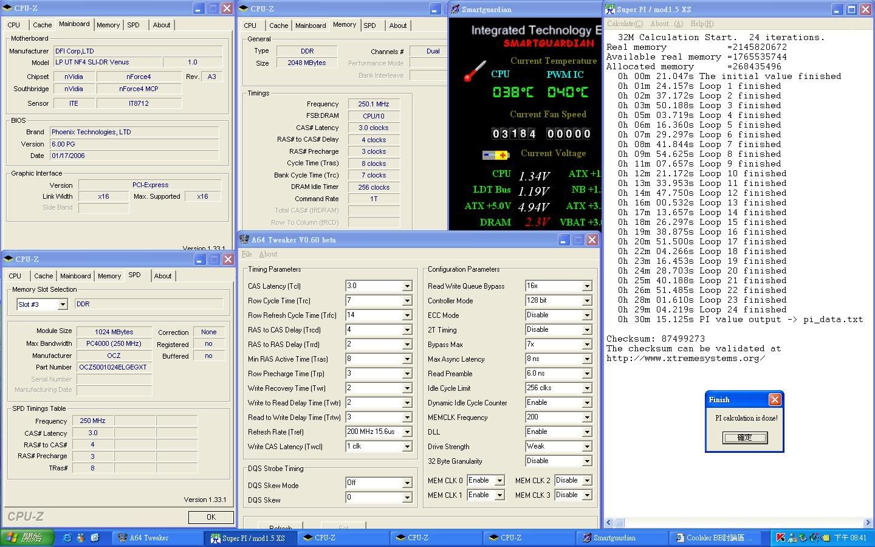
Task: Close the Finish dialog with X
Action: (774, 399)
